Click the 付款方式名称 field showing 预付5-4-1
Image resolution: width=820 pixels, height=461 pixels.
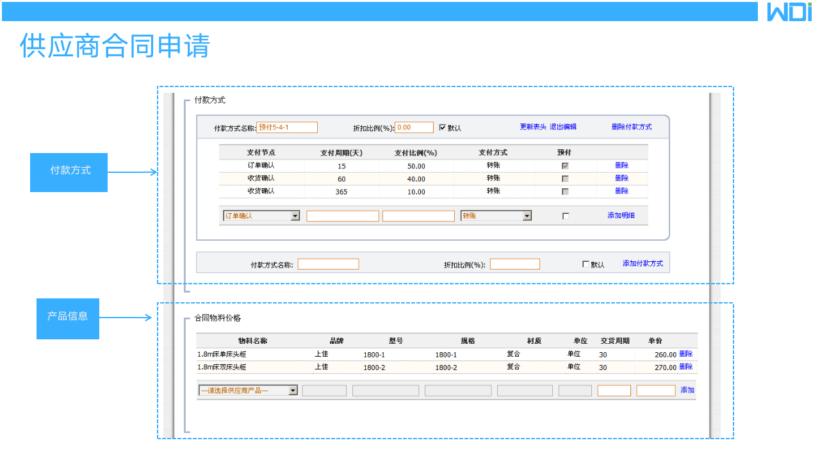(286, 127)
